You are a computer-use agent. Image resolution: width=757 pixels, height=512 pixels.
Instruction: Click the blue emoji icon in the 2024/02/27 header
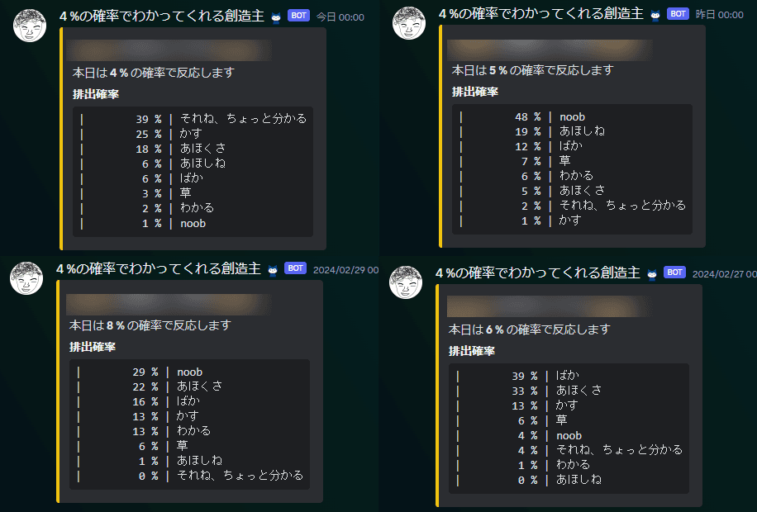652,273
